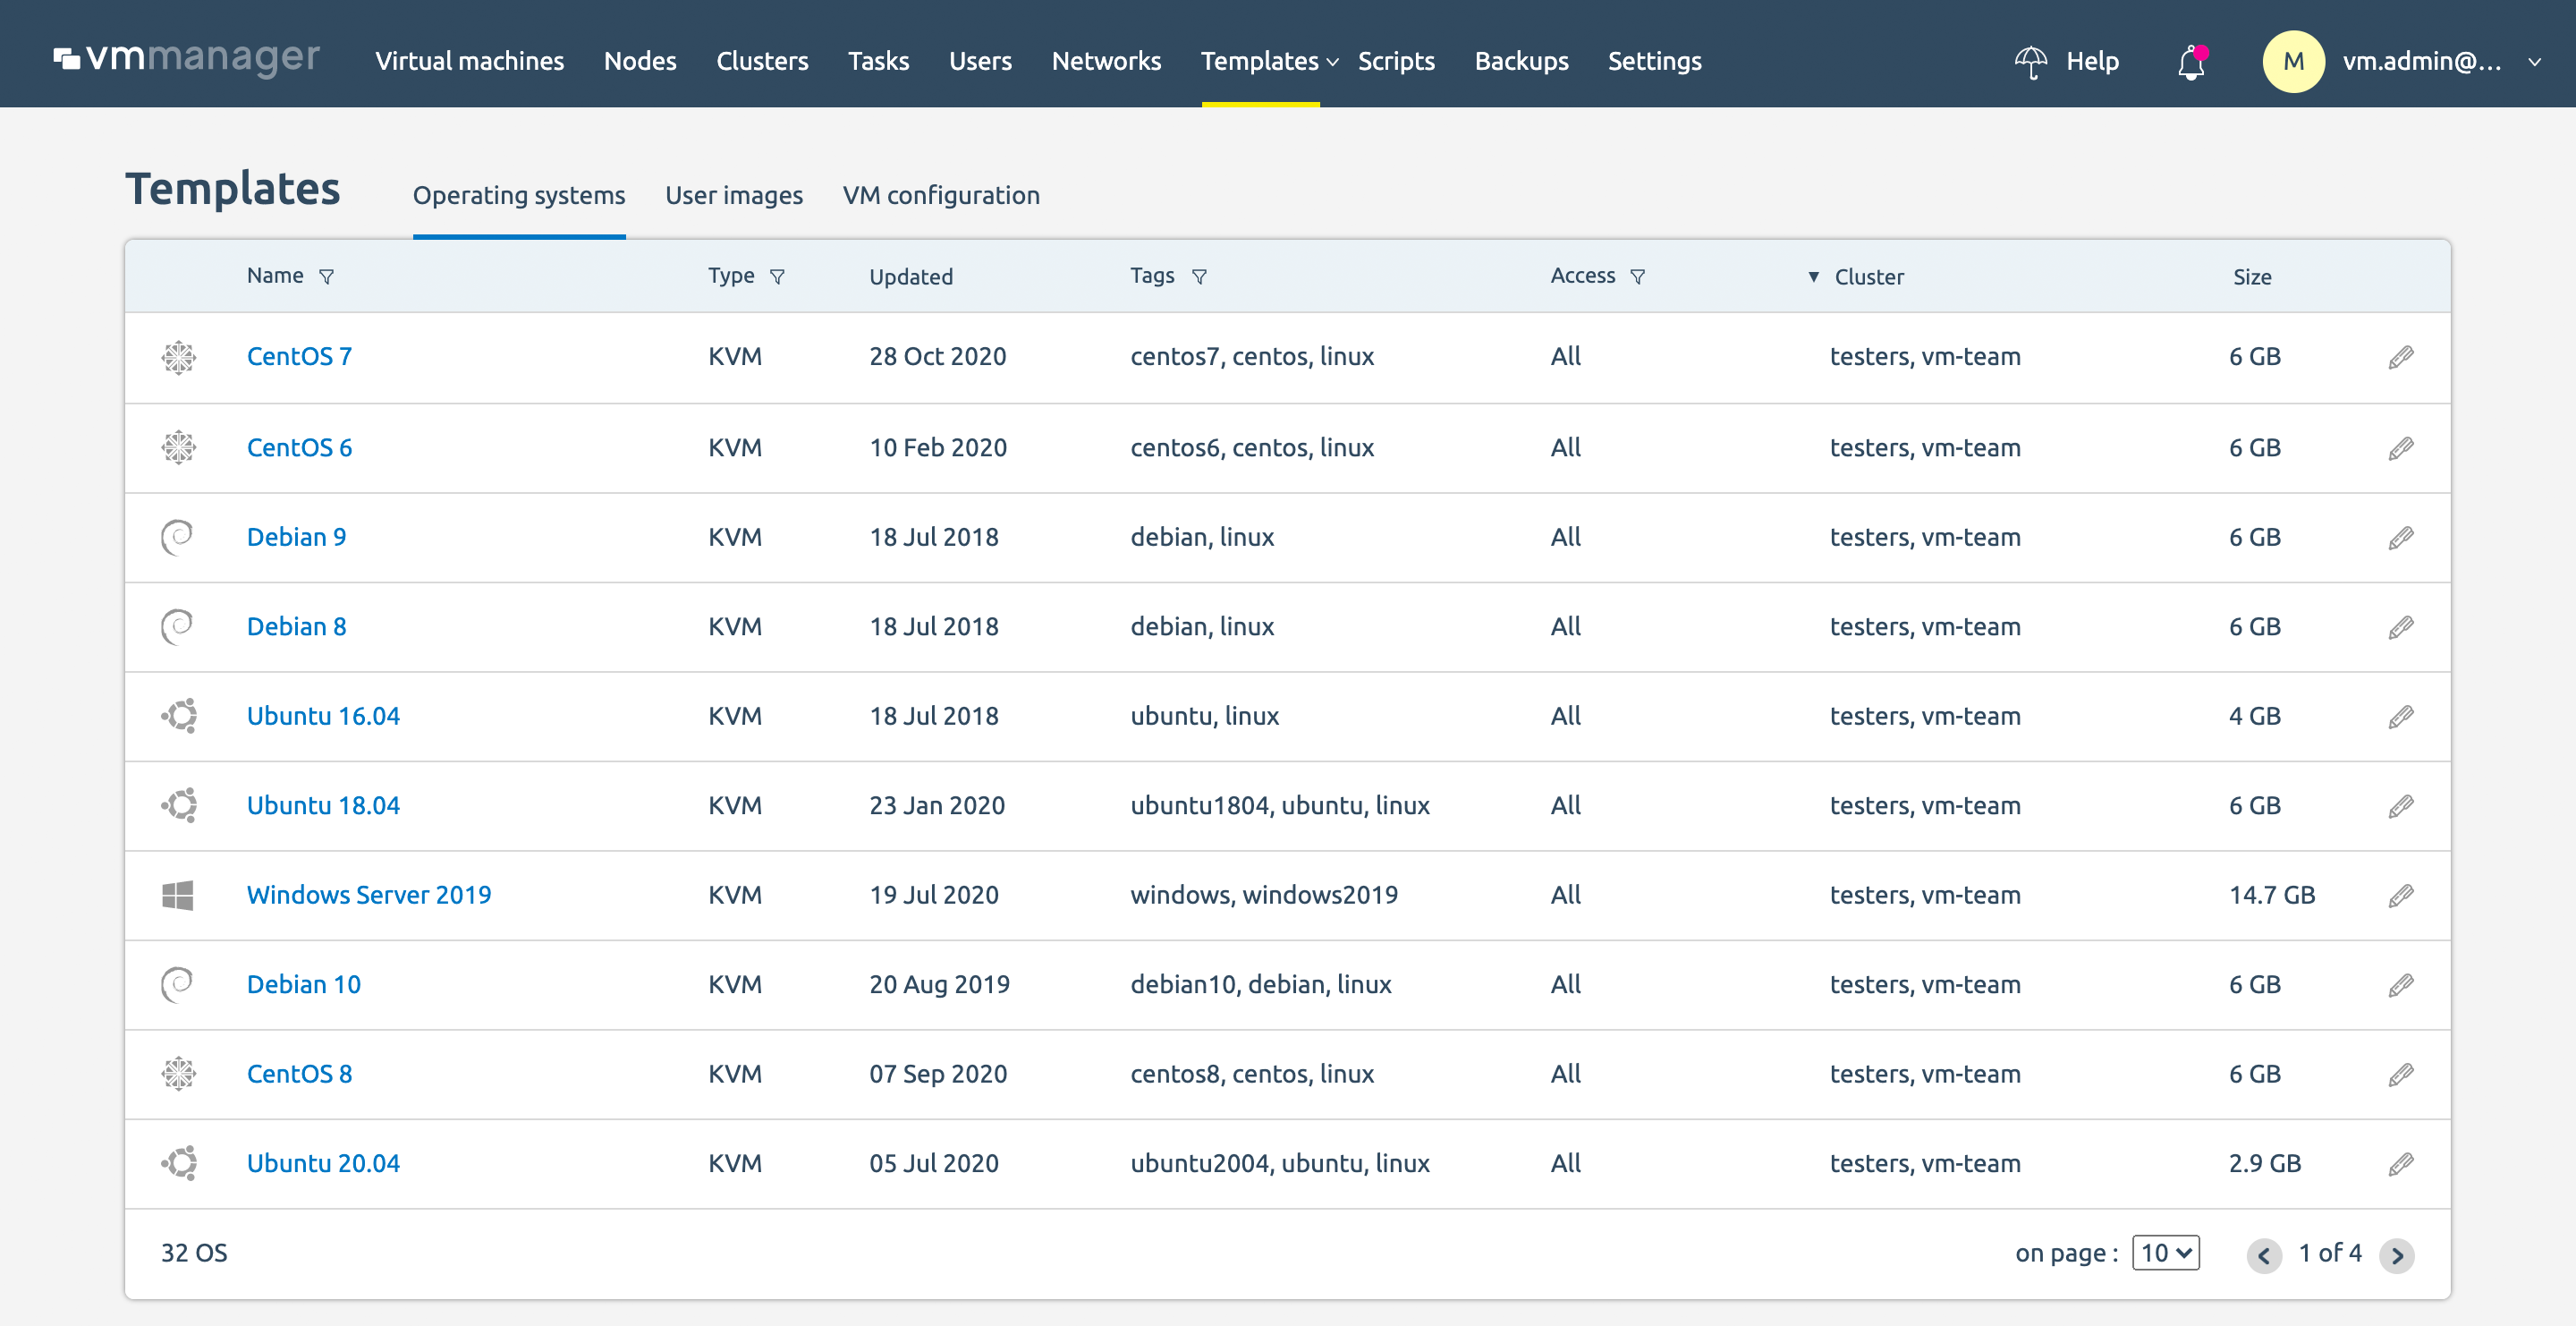Image resolution: width=2576 pixels, height=1326 pixels.
Task: Click the vmmanager logo
Action: coord(186,59)
